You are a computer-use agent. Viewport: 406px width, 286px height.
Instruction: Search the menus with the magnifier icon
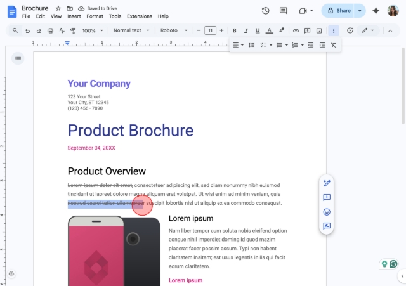click(15, 30)
